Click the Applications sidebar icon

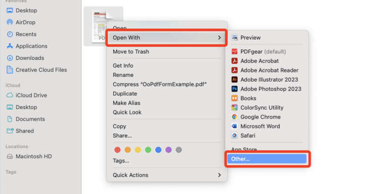pos(10,46)
